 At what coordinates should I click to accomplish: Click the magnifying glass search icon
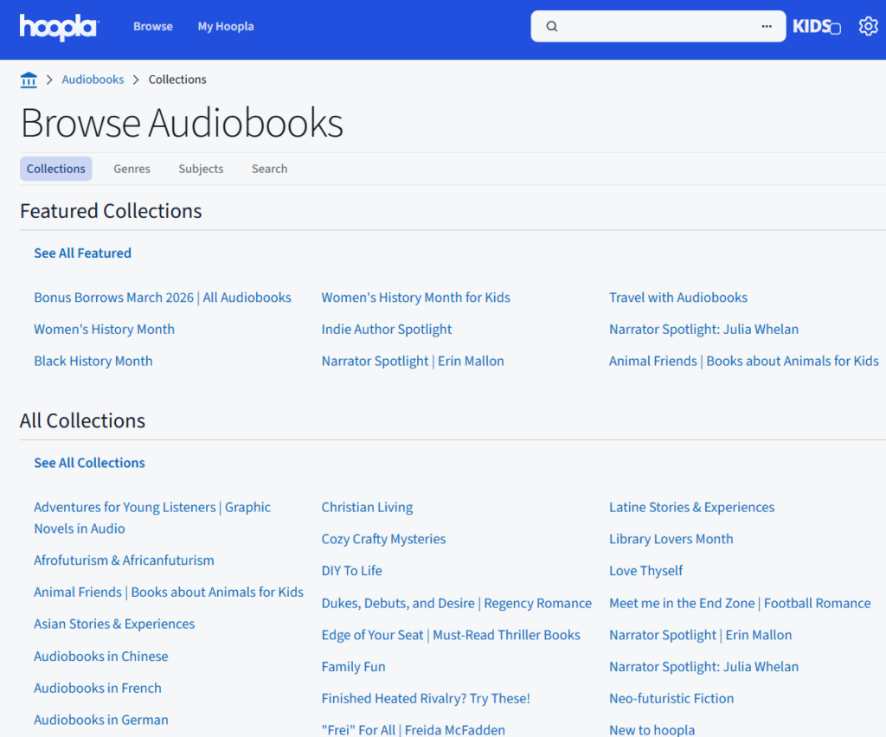pyautogui.click(x=552, y=26)
